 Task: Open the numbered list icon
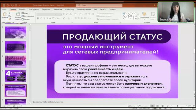click(81, 14)
